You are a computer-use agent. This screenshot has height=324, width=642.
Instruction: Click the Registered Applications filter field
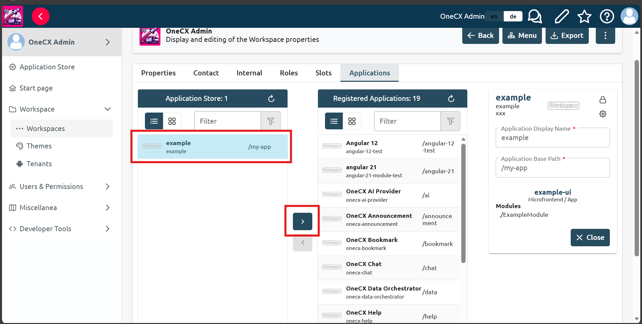[x=407, y=121]
